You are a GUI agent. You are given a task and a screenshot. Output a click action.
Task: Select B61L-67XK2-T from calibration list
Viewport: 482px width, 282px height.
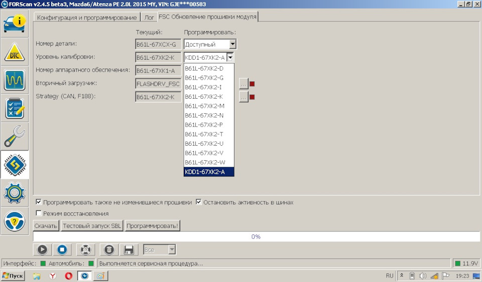point(209,134)
